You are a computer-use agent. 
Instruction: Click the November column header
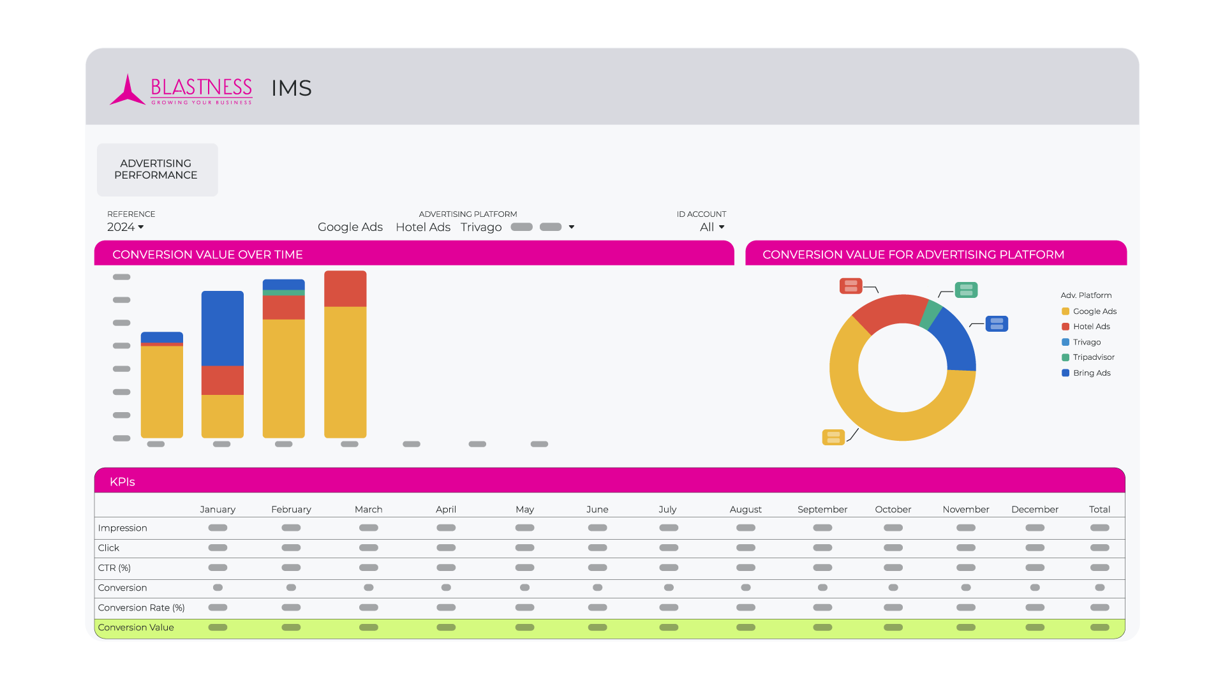(966, 509)
